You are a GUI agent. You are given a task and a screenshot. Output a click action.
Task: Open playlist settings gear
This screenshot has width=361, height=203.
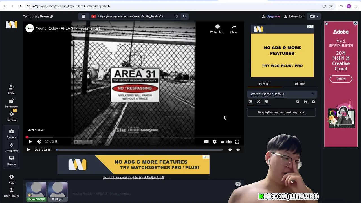point(314,102)
